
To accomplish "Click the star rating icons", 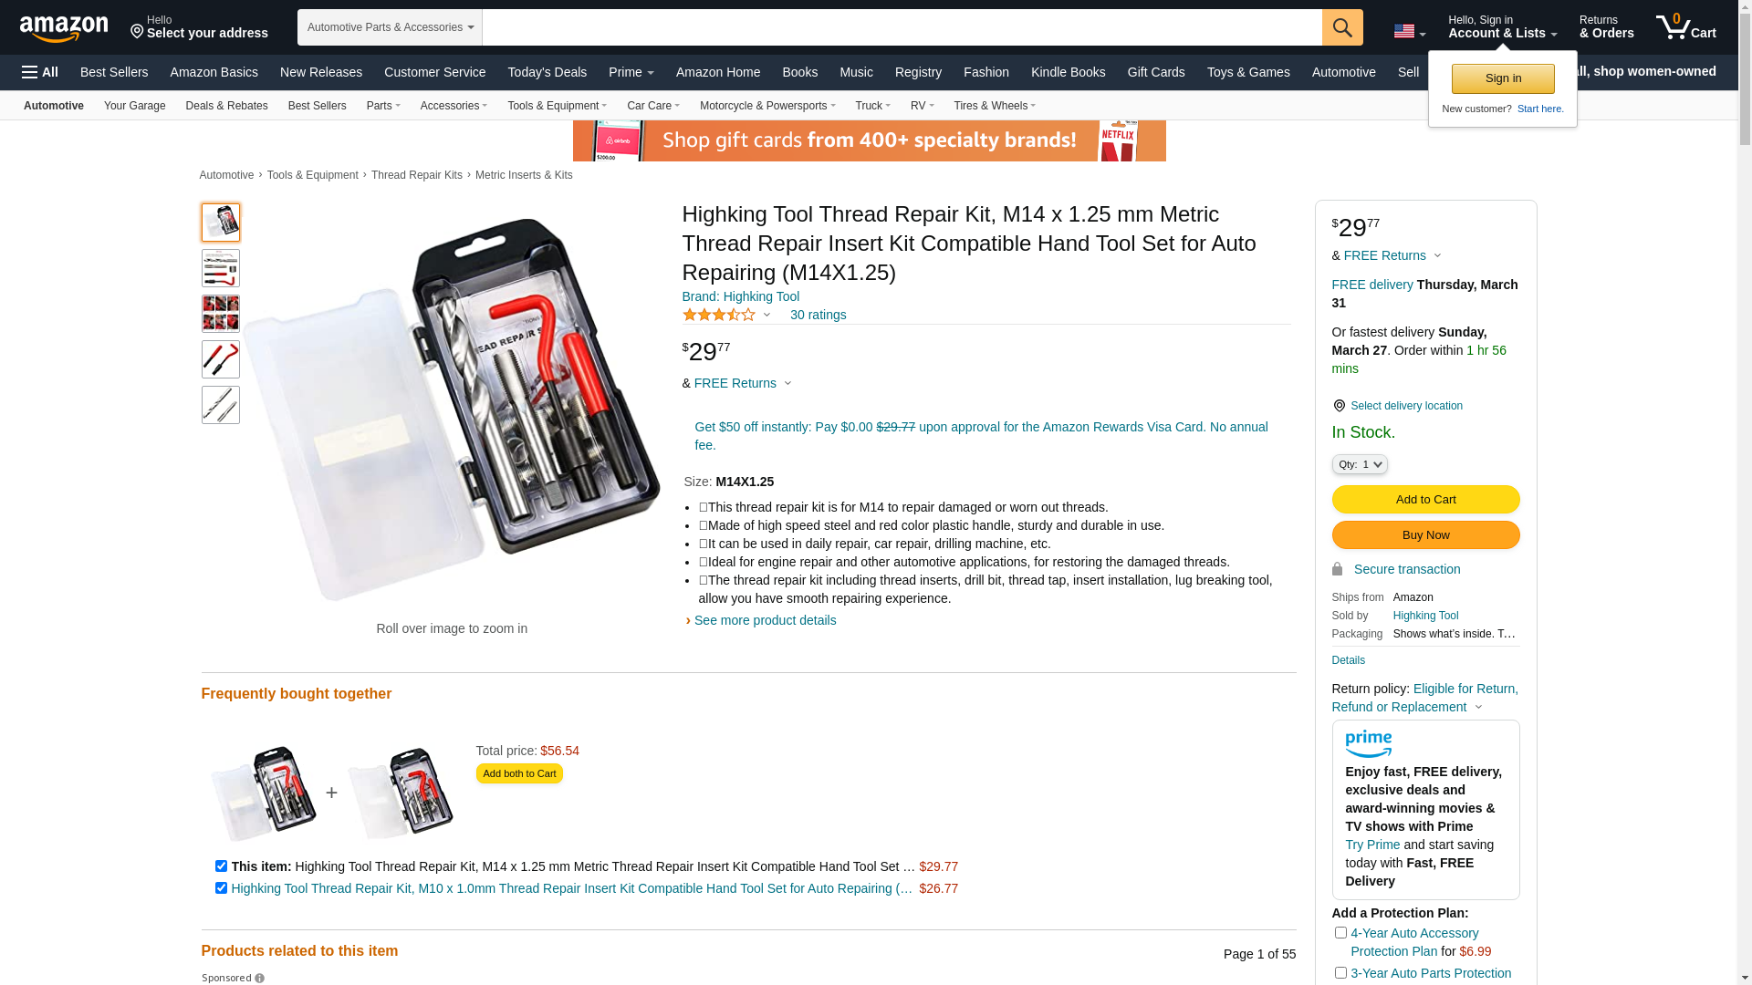I will [719, 315].
